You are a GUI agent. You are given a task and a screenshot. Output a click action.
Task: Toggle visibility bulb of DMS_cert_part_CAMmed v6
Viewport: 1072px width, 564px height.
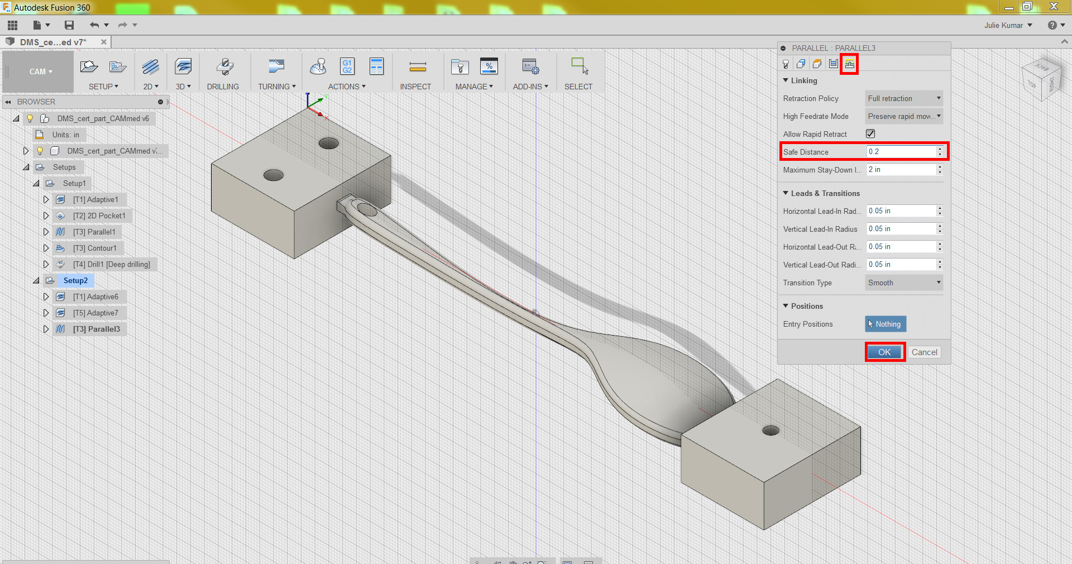pyautogui.click(x=30, y=118)
